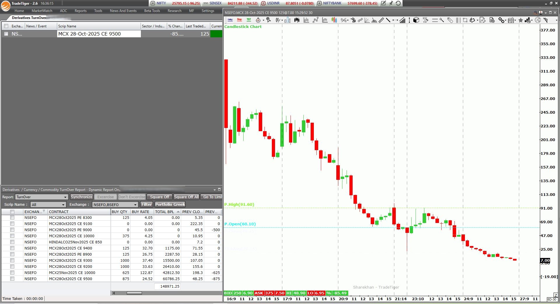The height and width of the screenshot is (304, 560).
Task: Tick checkbox for MCX28Oct2025 PE 8300 row
Action: [x=12, y=218]
